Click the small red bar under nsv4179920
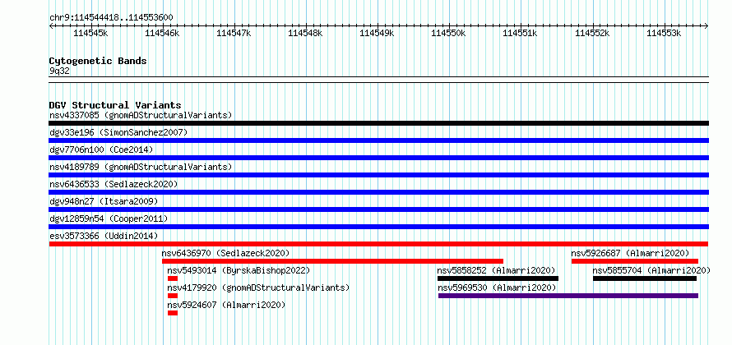This screenshot has height=345, width=732. pyautogui.click(x=173, y=296)
